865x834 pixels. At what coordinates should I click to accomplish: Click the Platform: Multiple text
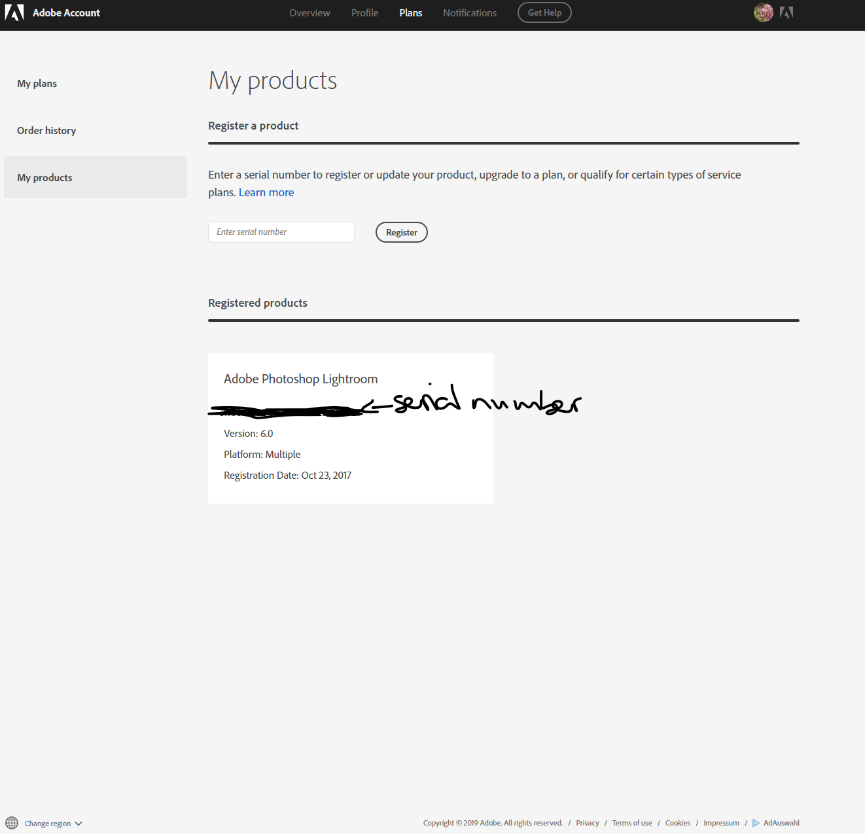[x=262, y=454]
